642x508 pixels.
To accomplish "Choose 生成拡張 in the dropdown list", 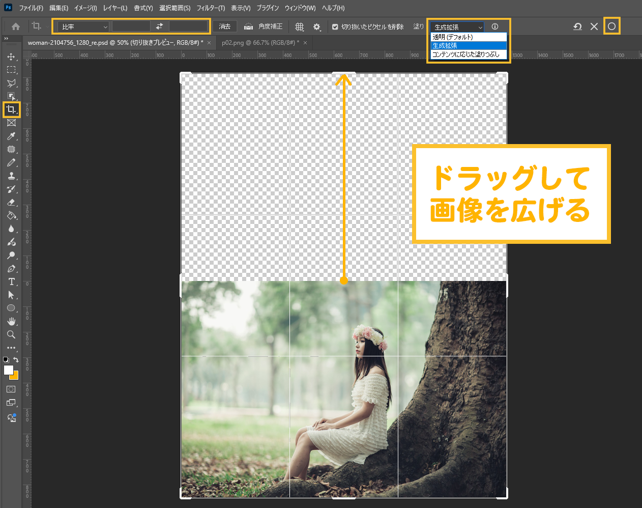I will click(x=469, y=46).
